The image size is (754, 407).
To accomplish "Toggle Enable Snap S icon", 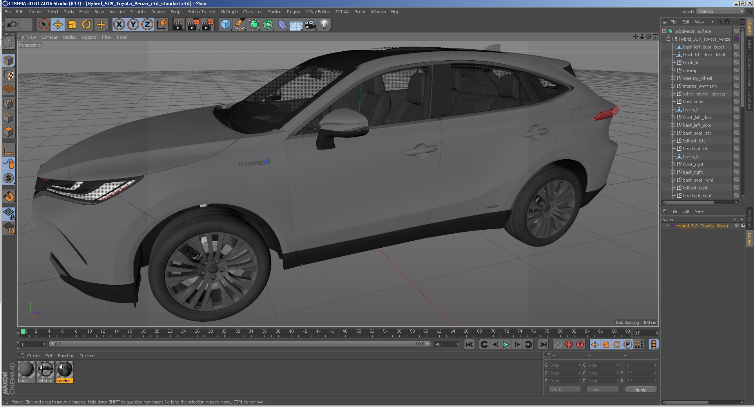I will 9,178.
